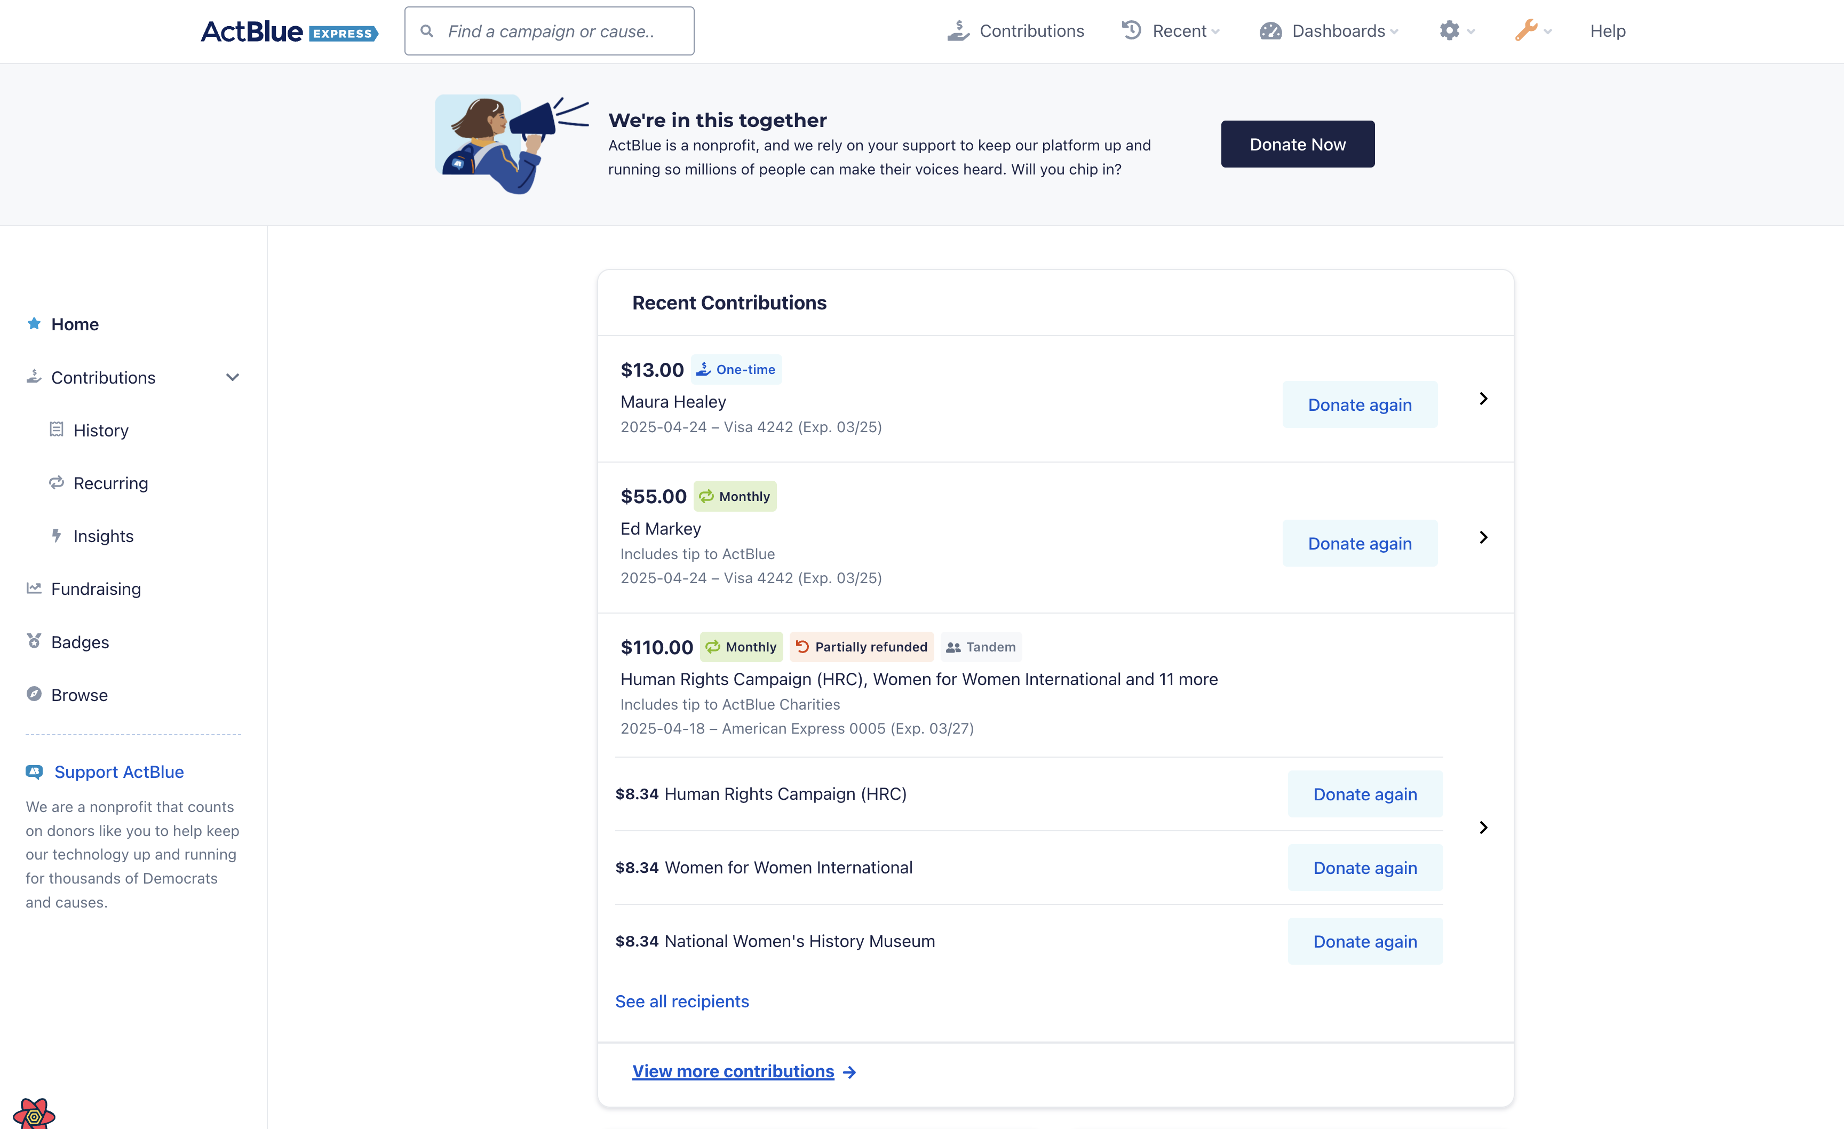Open Ed Markey contribution details chevron

click(x=1483, y=537)
